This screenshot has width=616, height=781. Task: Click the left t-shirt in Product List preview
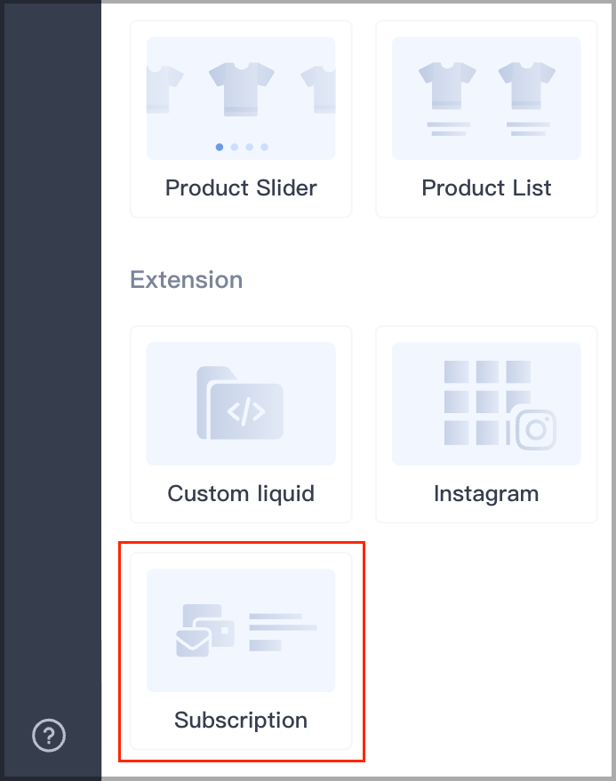pos(447,85)
